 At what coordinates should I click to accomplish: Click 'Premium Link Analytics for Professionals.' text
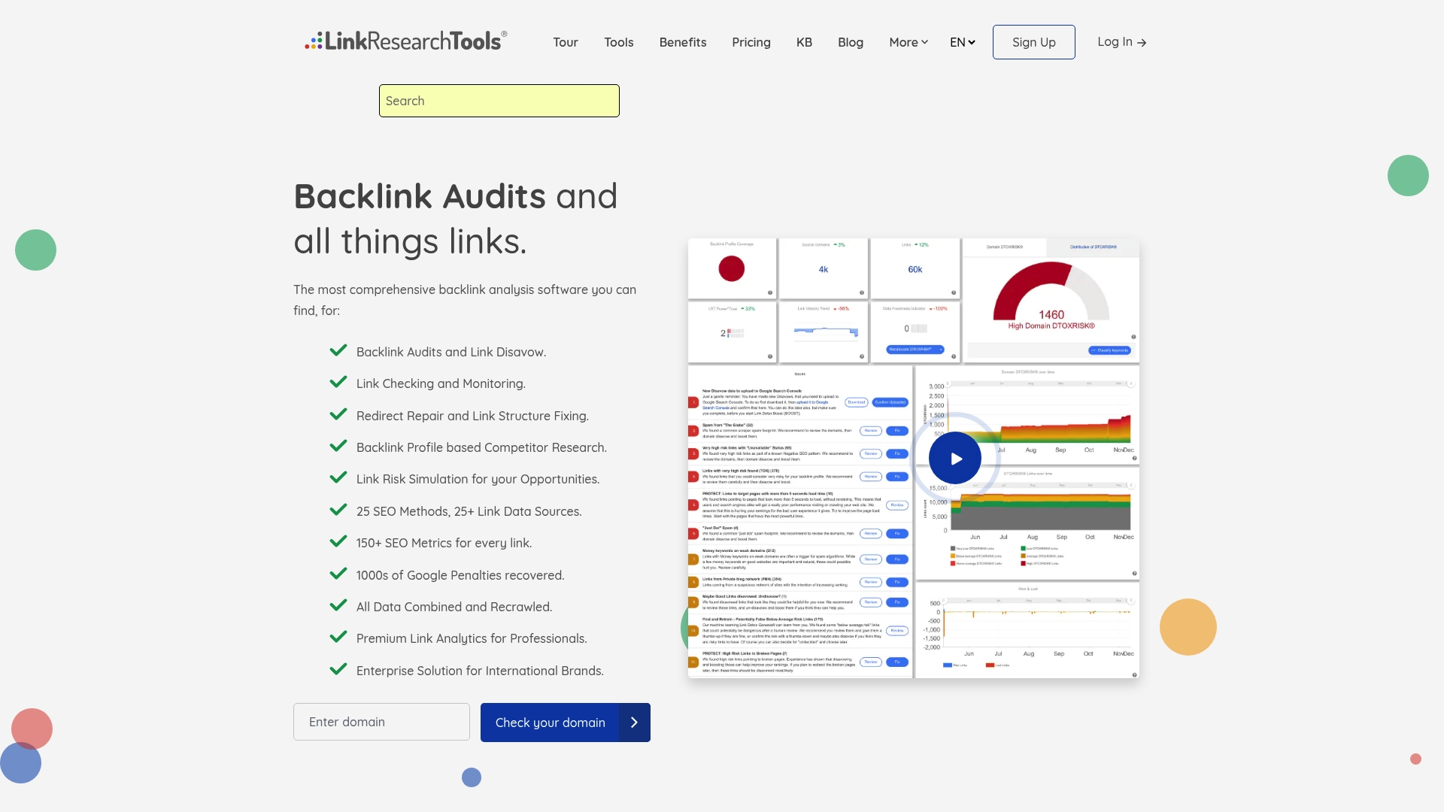point(472,638)
